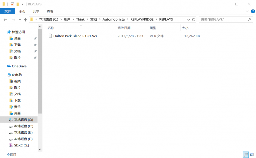Click the Oulton Park file's blank document icon

[x=50, y=36]
